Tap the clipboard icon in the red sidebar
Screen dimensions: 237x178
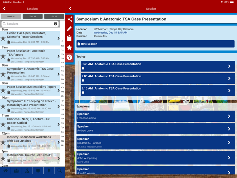tap(69, 38)
